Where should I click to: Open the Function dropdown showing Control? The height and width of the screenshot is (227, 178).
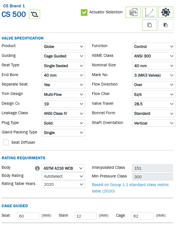coord(154,47)
